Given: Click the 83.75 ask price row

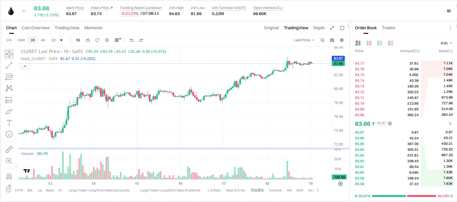Looking at the screenshot, I should pyautogui.click(x=404, y=75).
